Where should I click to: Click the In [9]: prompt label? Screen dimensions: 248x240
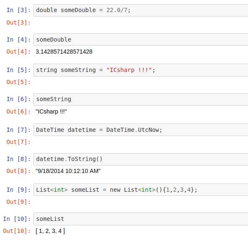[18, 190]
